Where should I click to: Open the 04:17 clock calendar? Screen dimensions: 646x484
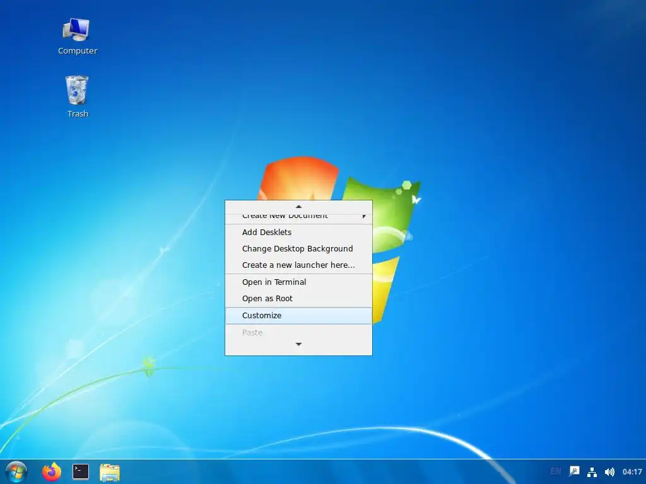[632, 471]
